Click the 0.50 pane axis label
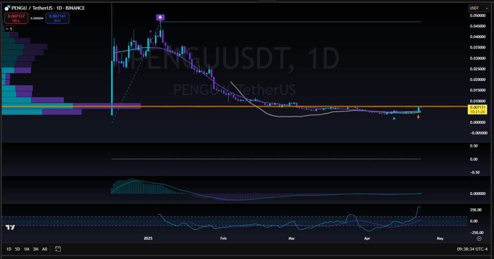Viewport: 494px width, 259px height. click(x=474, y=146)
